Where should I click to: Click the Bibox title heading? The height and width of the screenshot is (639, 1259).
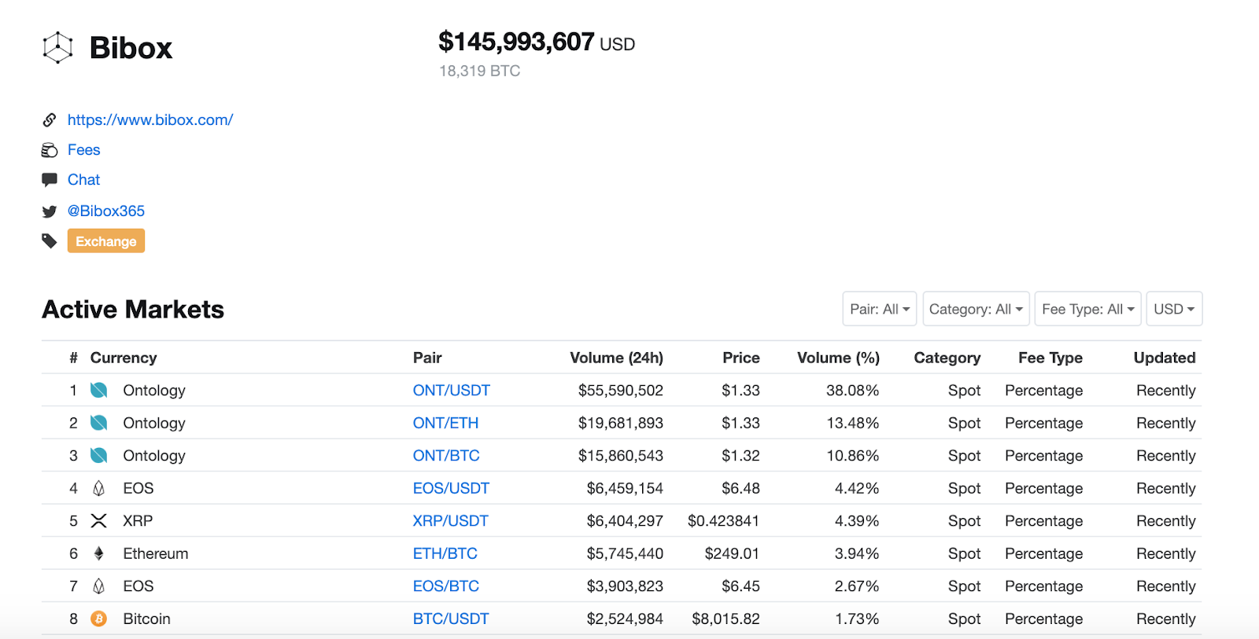point(131,48)
